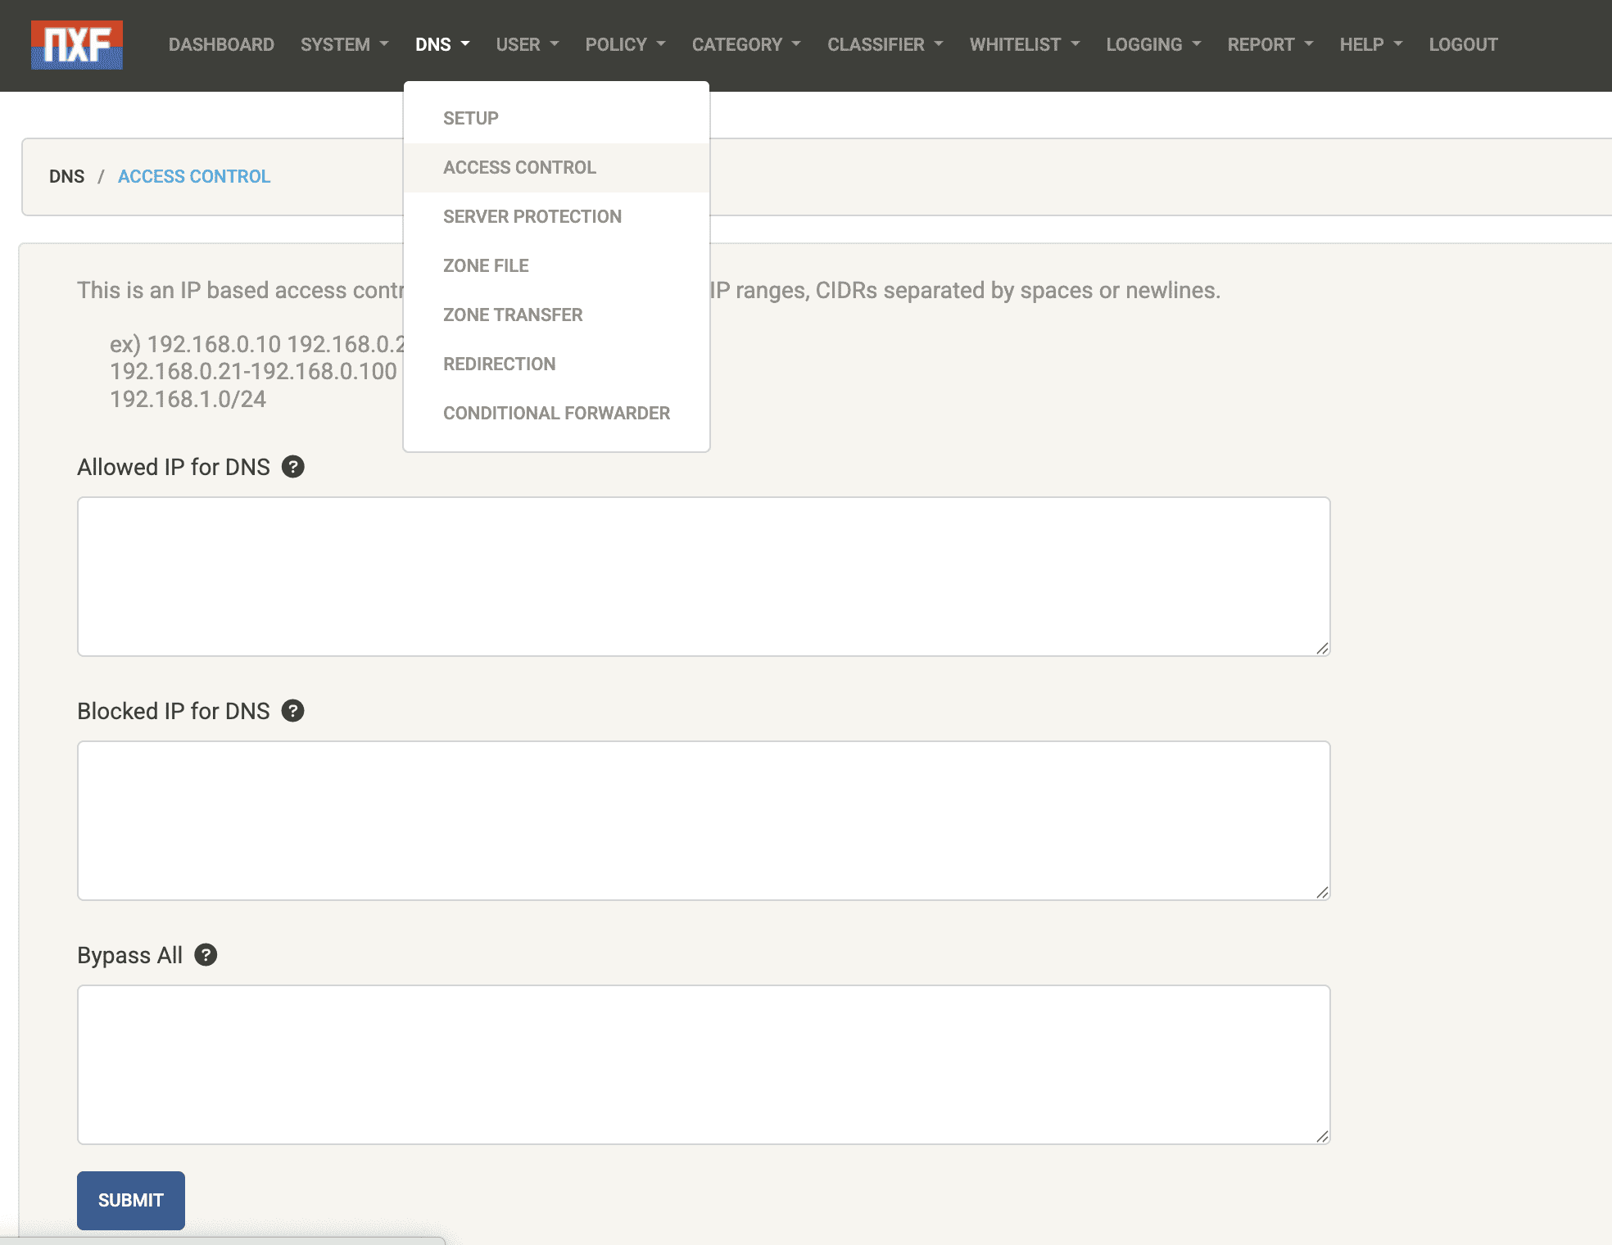Expand the CLASSIFIER navigation menu

coord(885,45)
